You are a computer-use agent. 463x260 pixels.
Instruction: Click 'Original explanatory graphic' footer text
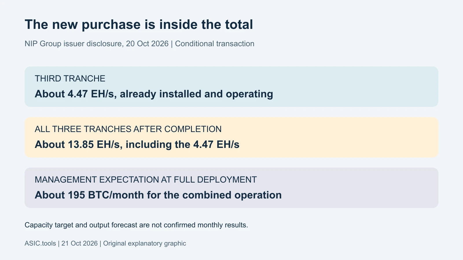pyautogui.click(x=145, y=243)
